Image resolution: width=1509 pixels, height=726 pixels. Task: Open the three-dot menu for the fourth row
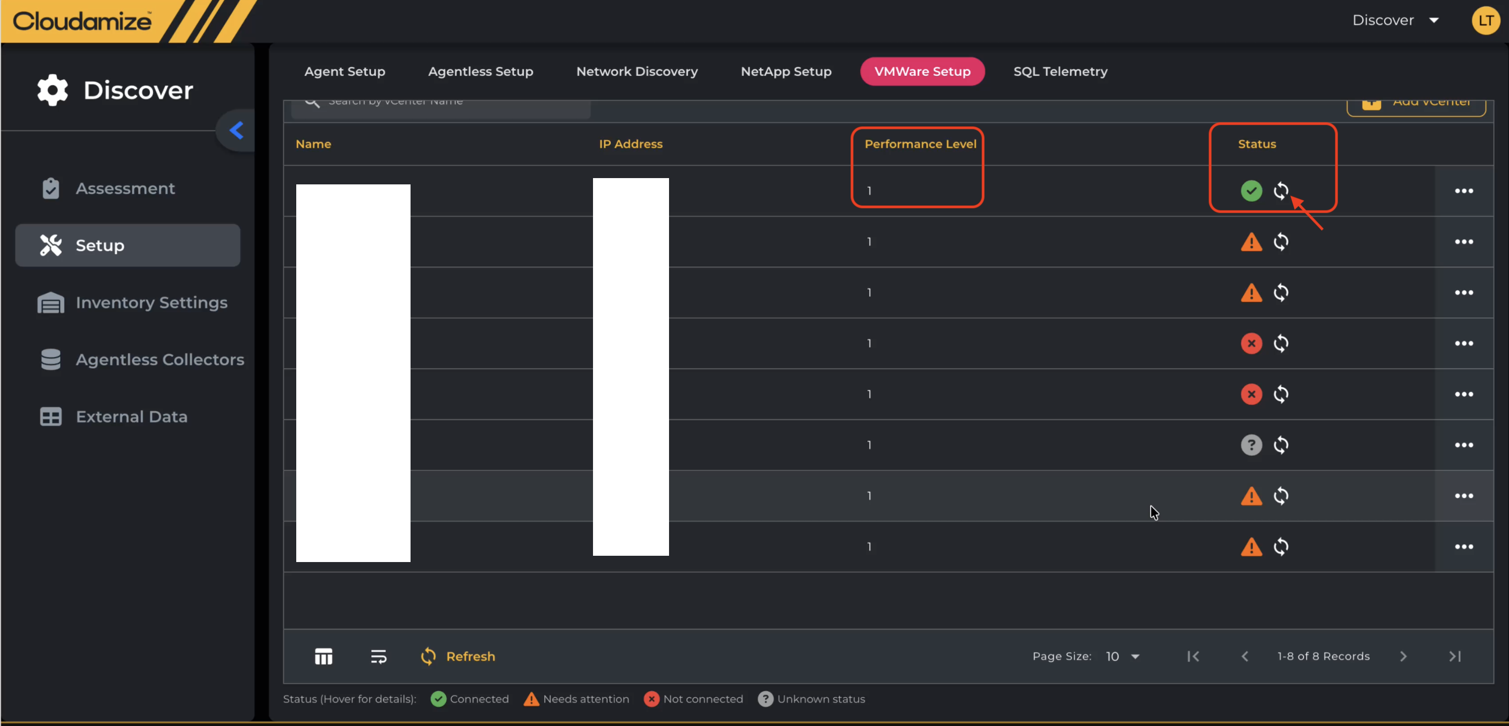[1463, 344]
